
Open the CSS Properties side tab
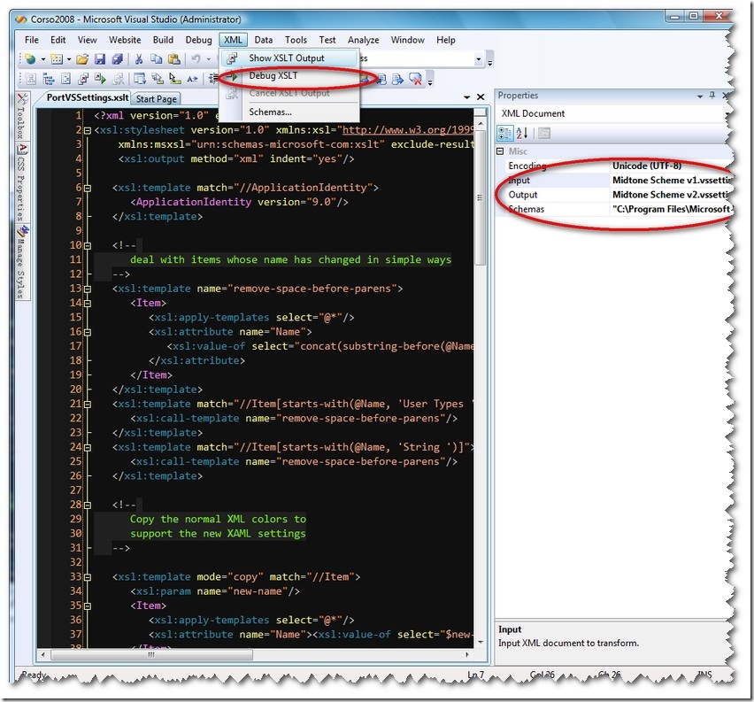point(21,181)
